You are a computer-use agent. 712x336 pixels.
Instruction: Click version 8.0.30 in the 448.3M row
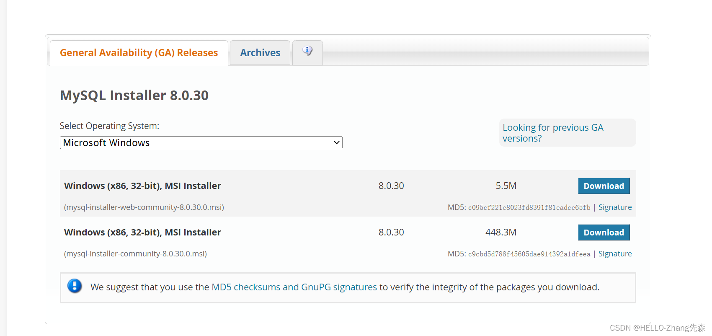click(391, 233)
